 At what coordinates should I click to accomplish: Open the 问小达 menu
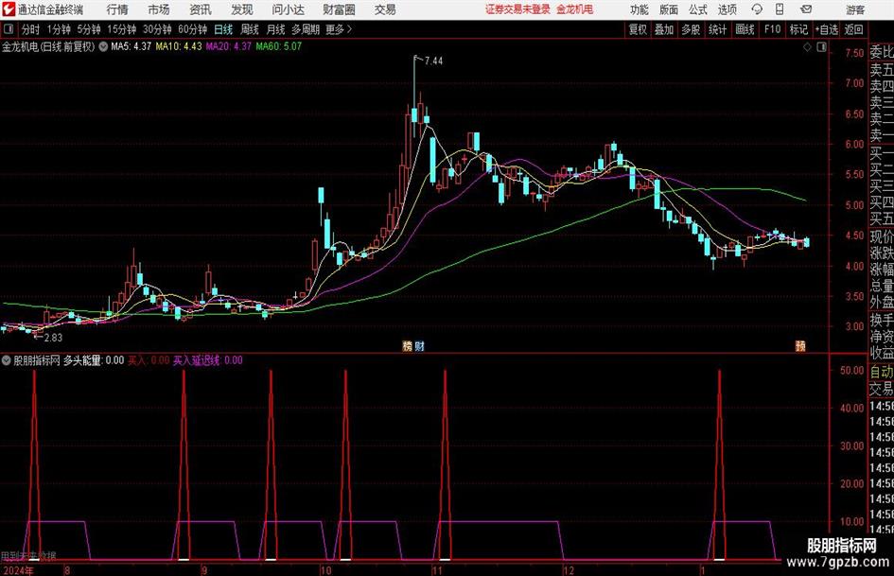click(288, 9)
